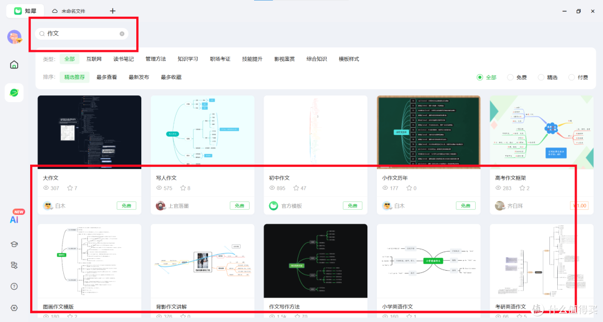The image size is (603, 322).
Task: Select the 知识学习 type filter
Action: [x=188, y=59]
